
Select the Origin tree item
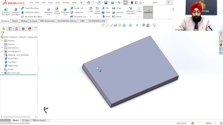[9, 69]
